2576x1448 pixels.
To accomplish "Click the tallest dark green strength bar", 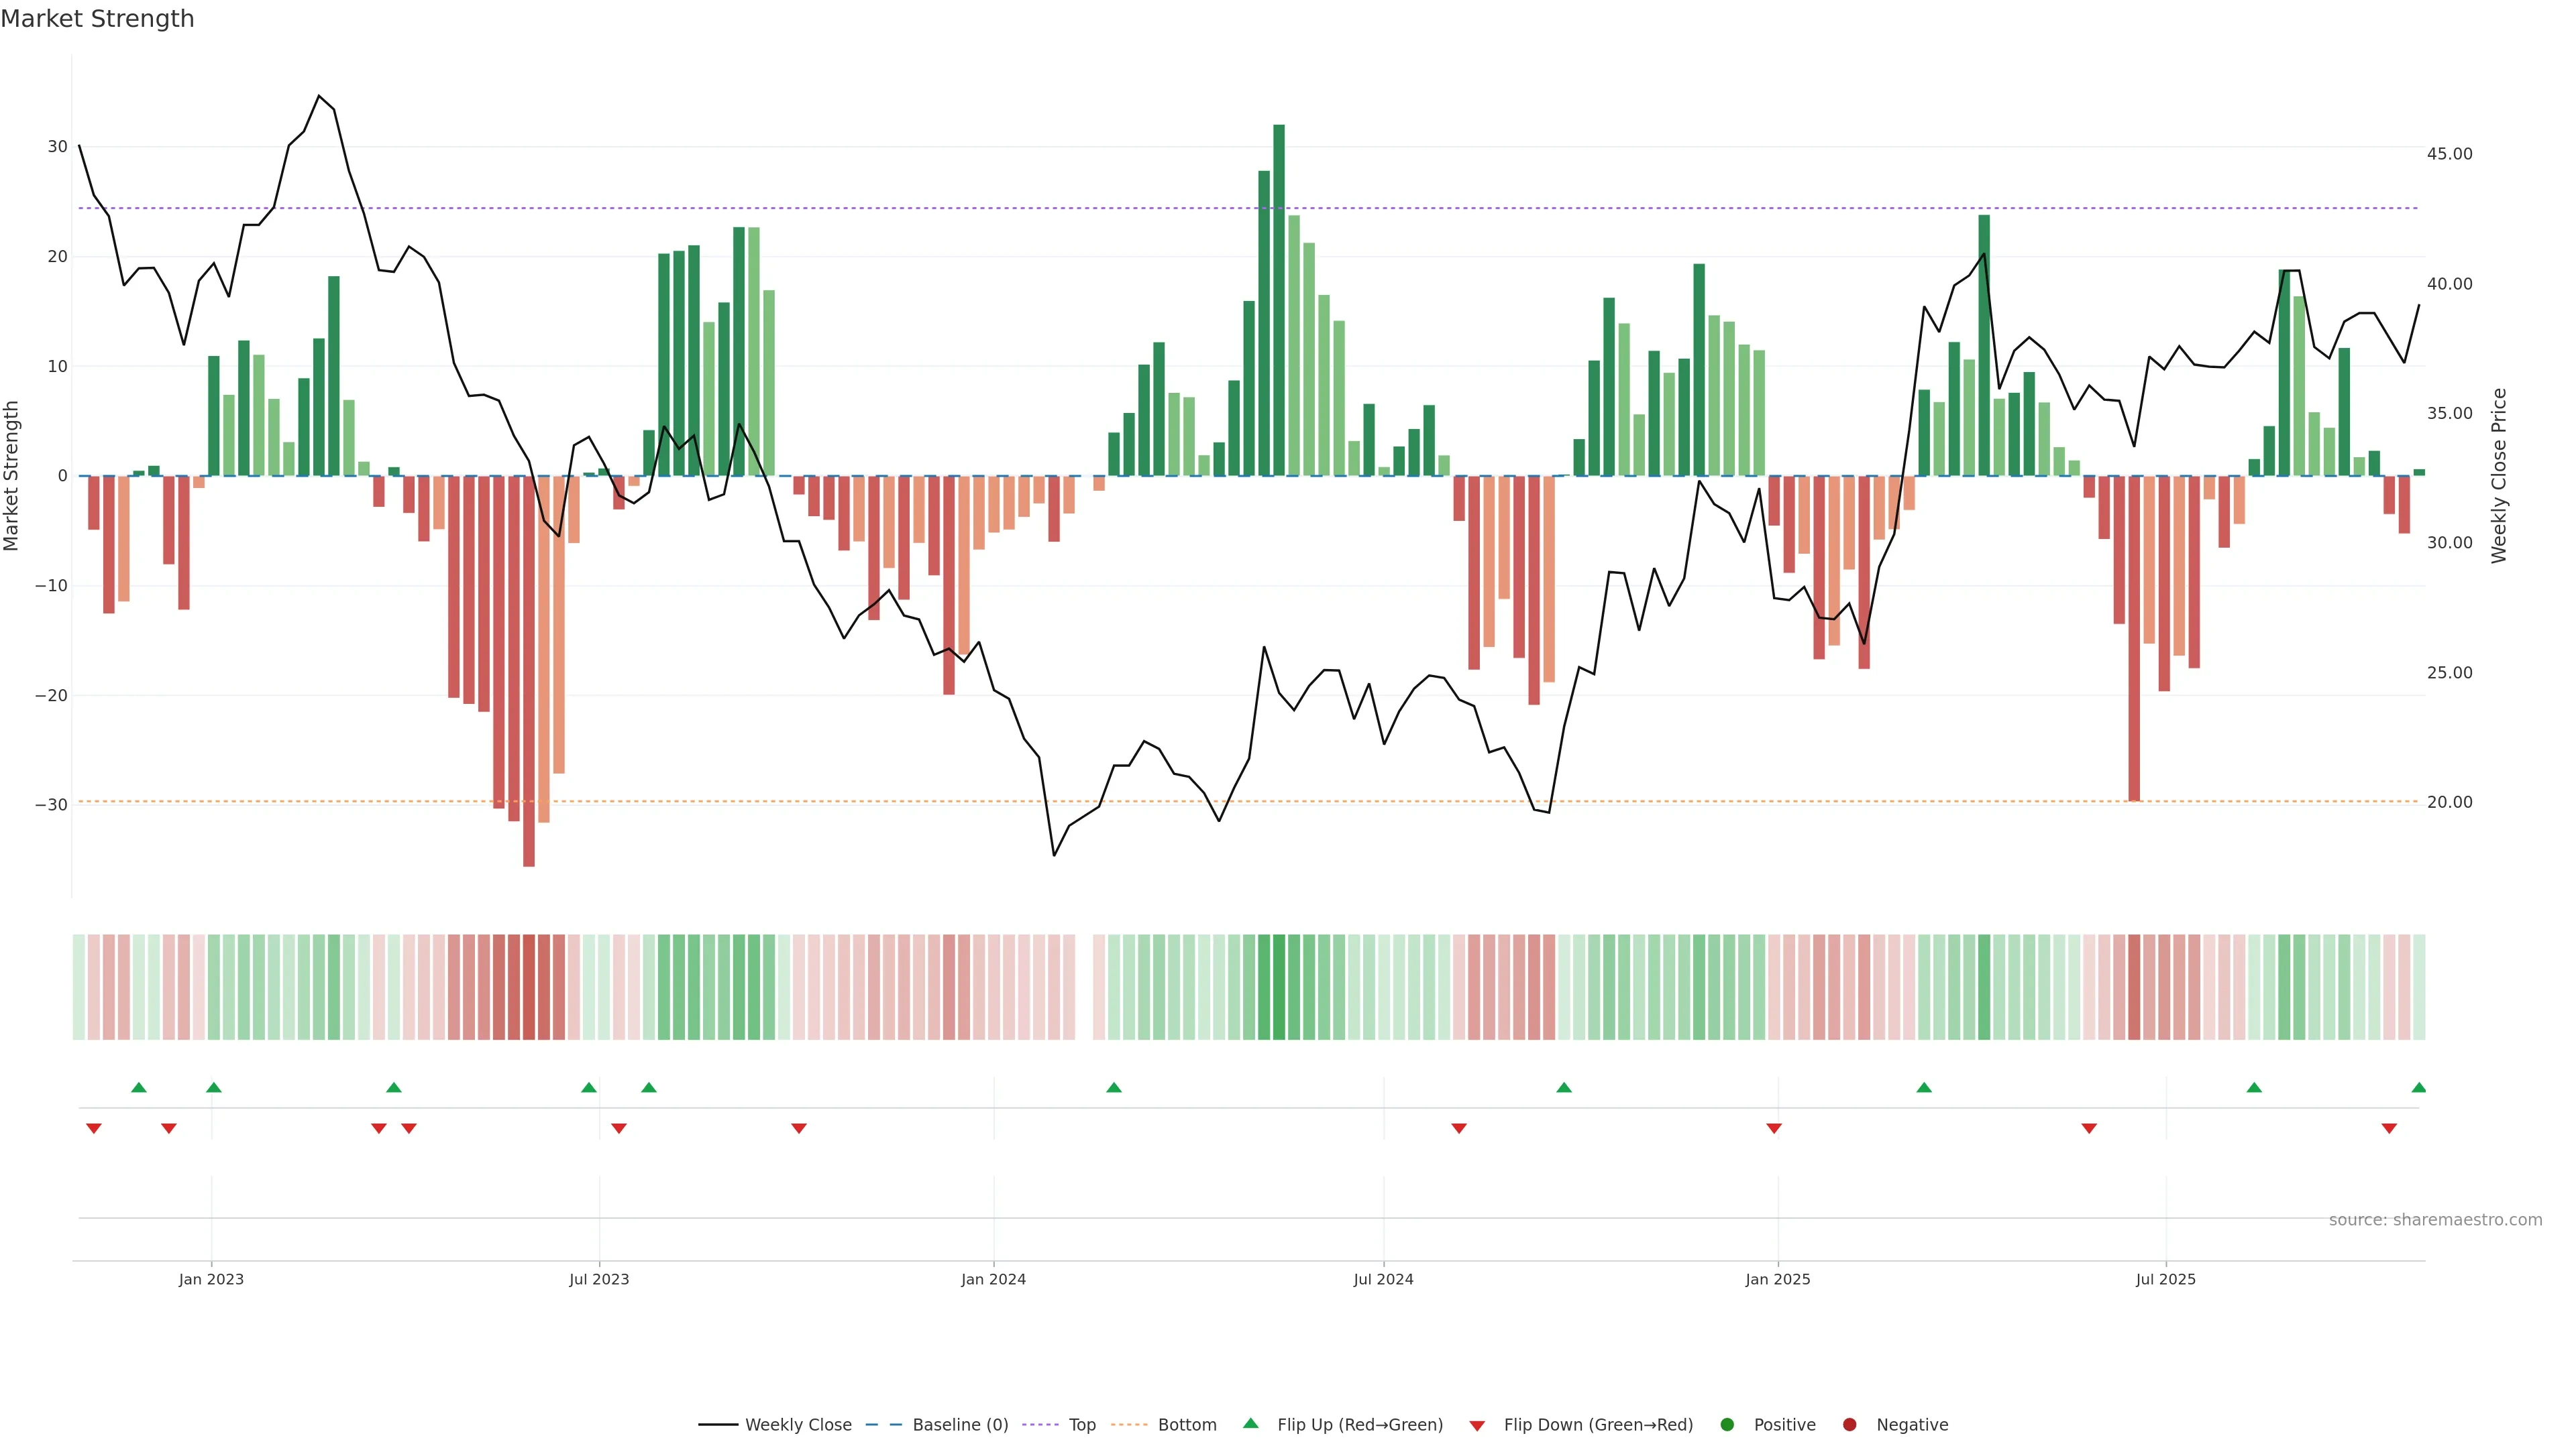I will click(x=1279, y=300).
